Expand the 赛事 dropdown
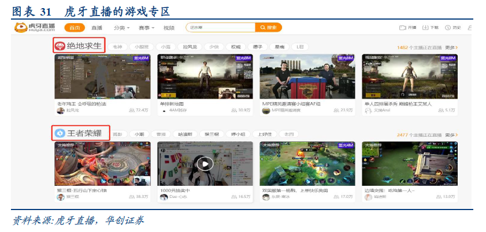Image resolution: width=486 pixels, height=232 pixels. point(146,28)
